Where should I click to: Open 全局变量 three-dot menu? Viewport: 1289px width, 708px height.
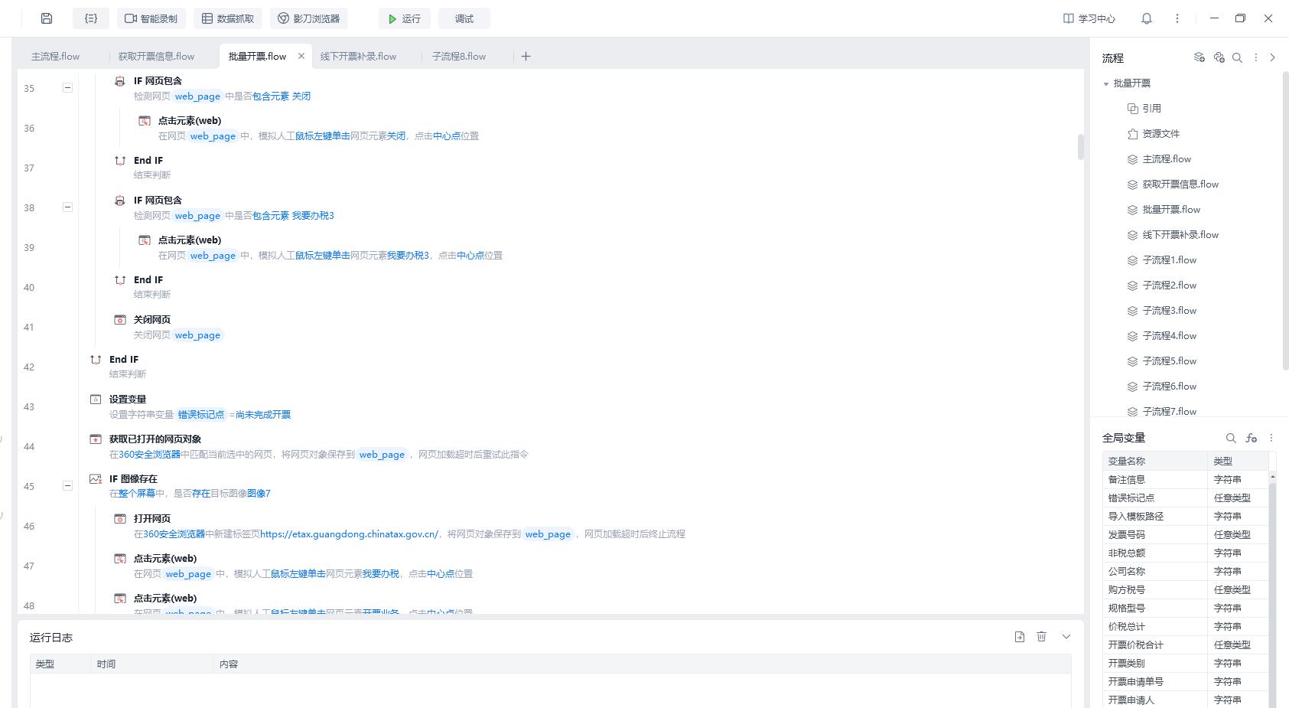[x=1271, y=438]
